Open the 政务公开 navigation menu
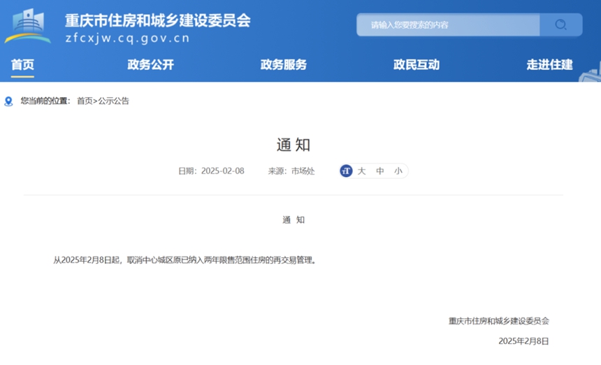Viewport: 601px width, 365px height. [x=150, y=65]
